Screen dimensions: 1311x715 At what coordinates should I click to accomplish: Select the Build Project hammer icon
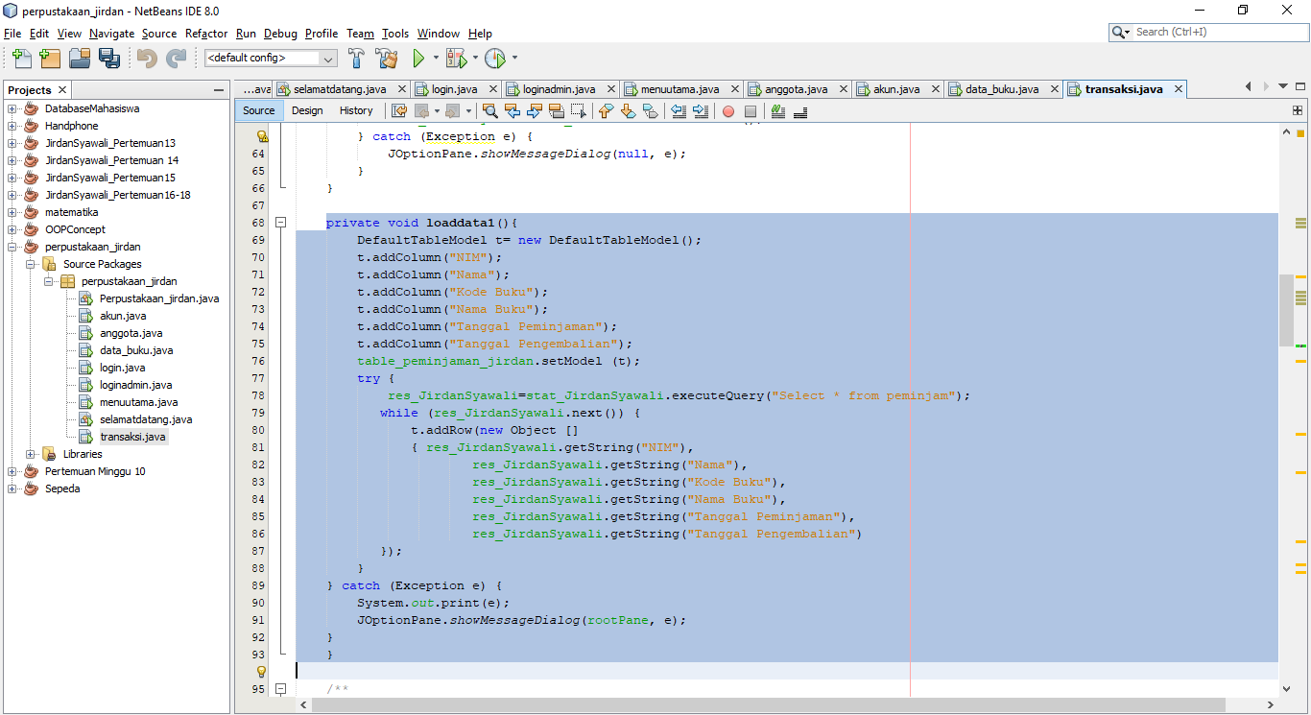355,58
